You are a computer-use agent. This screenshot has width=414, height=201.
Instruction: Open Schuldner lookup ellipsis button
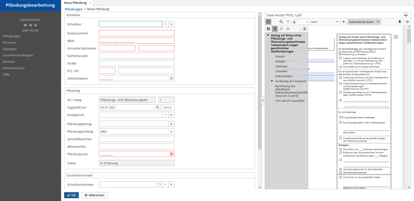165,24
